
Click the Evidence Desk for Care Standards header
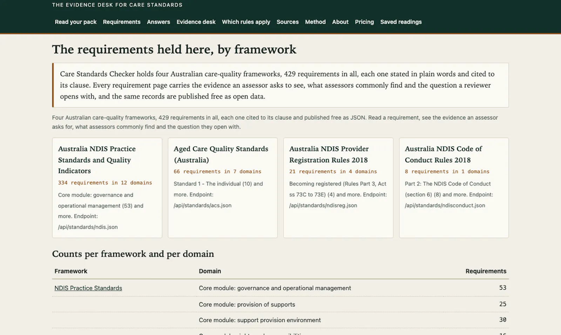point(117,5)
